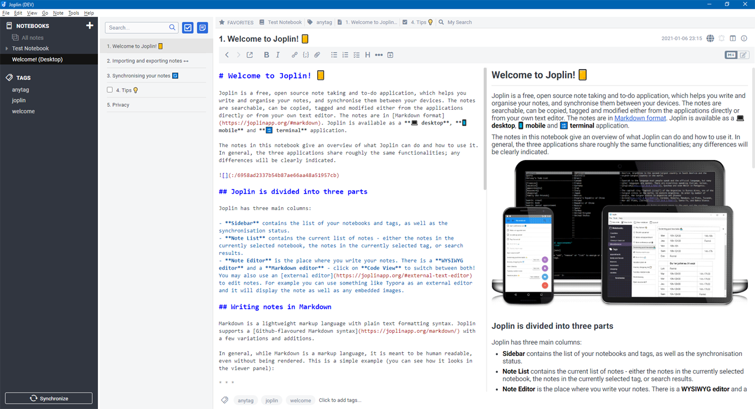Screen dimensions: 755x409
Task: Click the Joplin icon in title bar
Action: pyautogui.click(x=5, y=4)
